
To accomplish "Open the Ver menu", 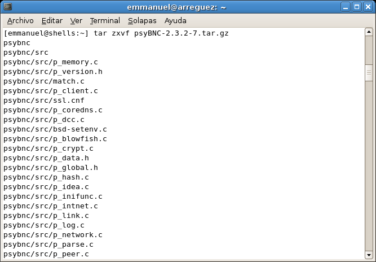I will coord(76,21).
